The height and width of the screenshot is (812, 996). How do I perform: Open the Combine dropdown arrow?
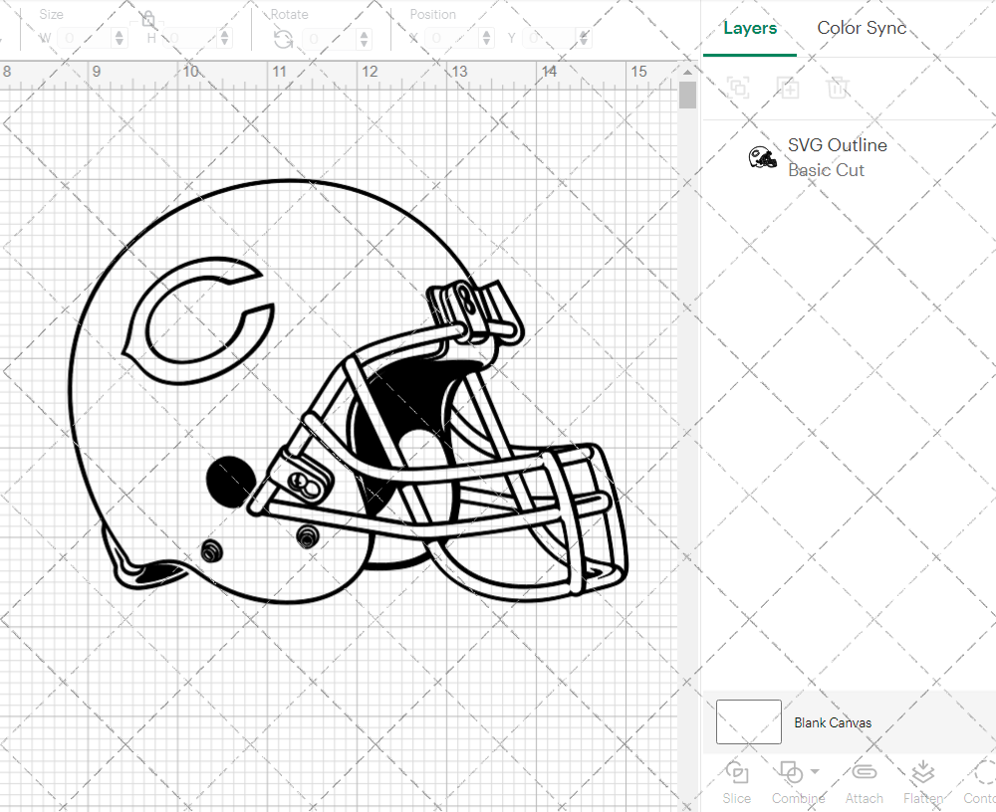coord(815,771)
